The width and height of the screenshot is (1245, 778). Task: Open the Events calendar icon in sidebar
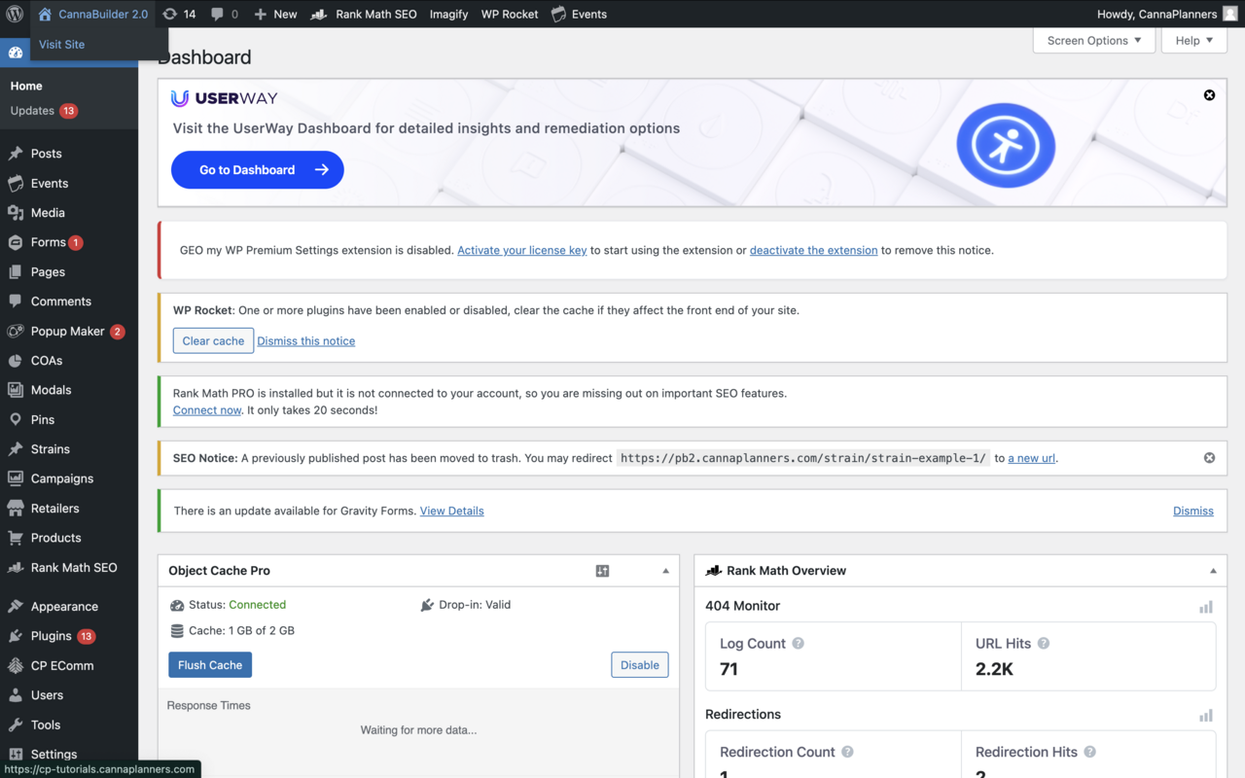pyautogui.click(x=15, y=183)
